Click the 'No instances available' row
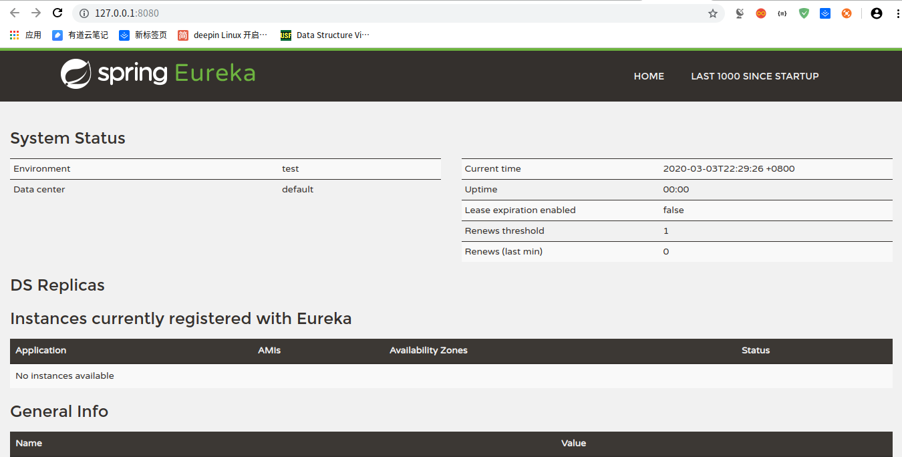Viewport: 902px width, 457px height. click(451, 376)
